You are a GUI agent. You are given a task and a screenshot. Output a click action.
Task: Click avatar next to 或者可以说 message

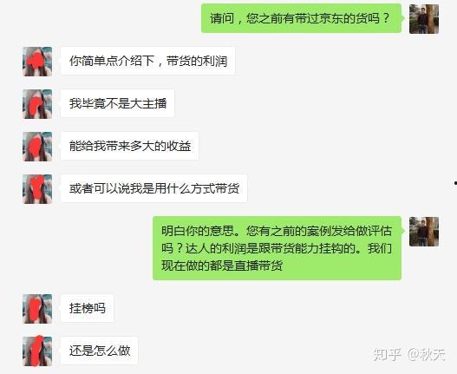click(x=37, y=189)
